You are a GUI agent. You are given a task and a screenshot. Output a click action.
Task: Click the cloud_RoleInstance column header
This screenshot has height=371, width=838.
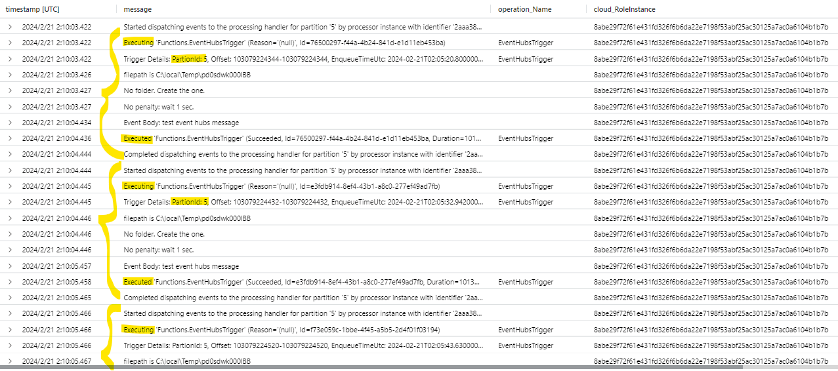624,9
